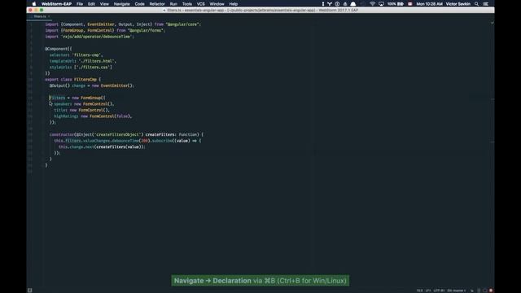Image resolution: width=521 pixels, height=293 pixels.
Task: Click '@Output()' decorator text
Action: [59, 85]
